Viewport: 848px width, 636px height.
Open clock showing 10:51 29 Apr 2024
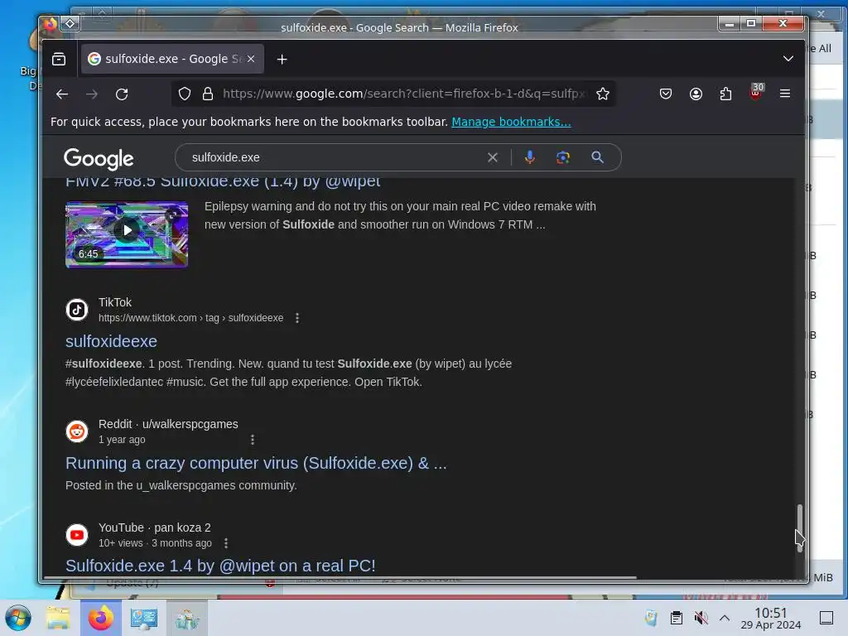coord(771,618)
